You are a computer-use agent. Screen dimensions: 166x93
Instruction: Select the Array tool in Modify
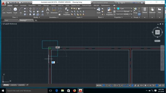(38, 14)
